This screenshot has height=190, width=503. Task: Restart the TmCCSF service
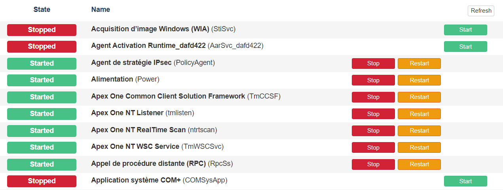[x=419, y=97]
